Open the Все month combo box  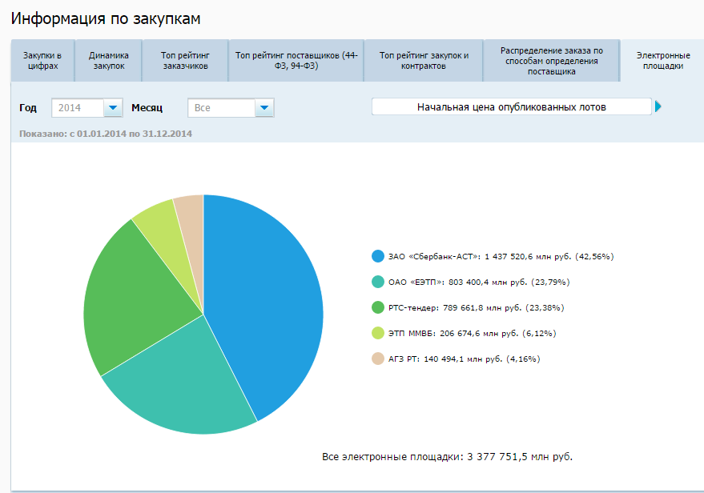231,108
